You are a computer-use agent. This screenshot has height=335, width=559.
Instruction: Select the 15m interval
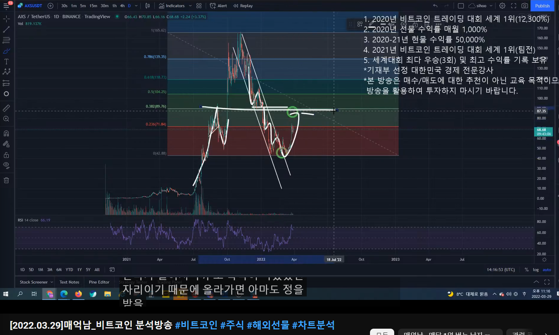[x=93, y=6]
